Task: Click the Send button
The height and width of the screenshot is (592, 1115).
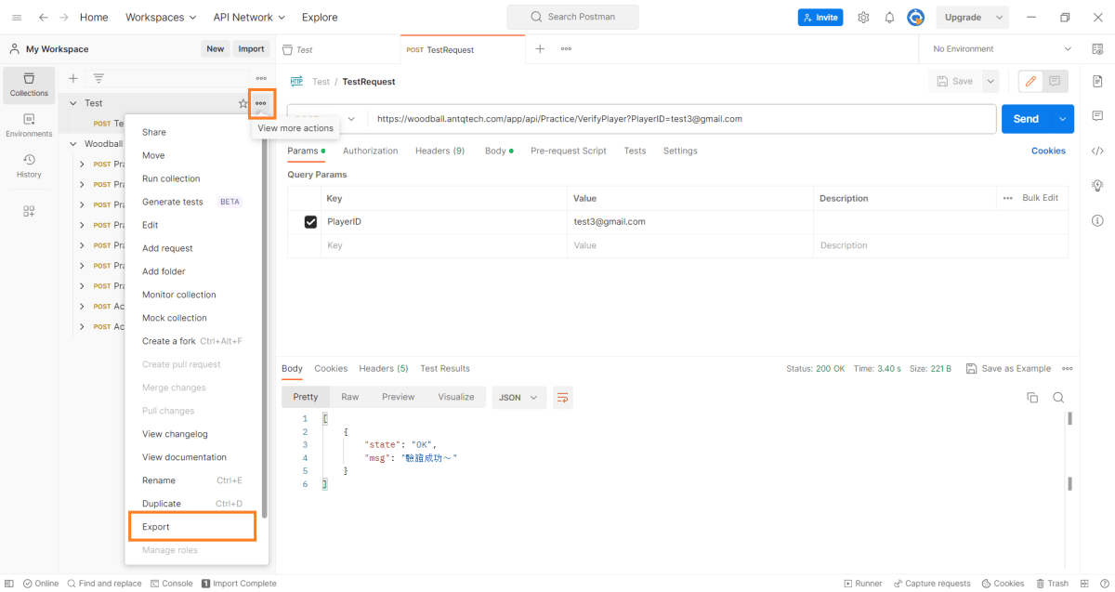Action: [x=1026, y=119]
